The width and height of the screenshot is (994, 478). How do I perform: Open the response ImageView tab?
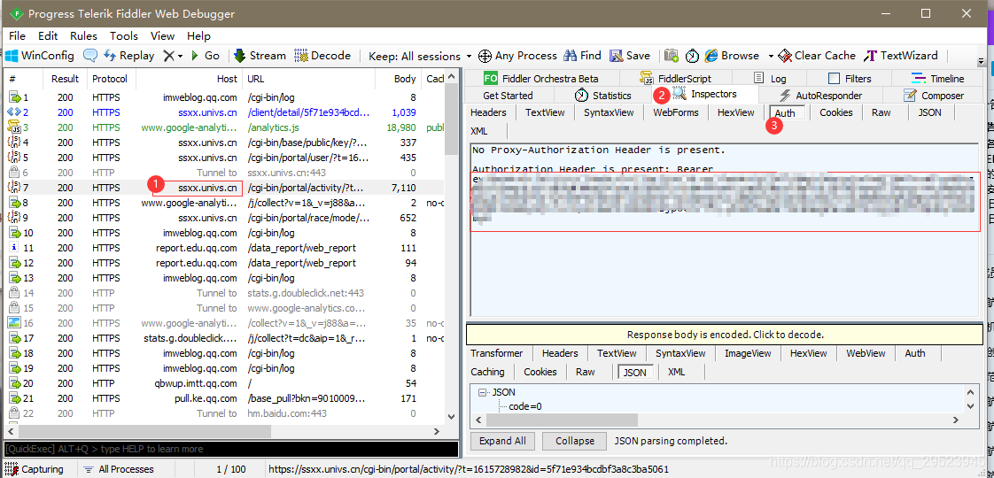(x=748, y=353)
